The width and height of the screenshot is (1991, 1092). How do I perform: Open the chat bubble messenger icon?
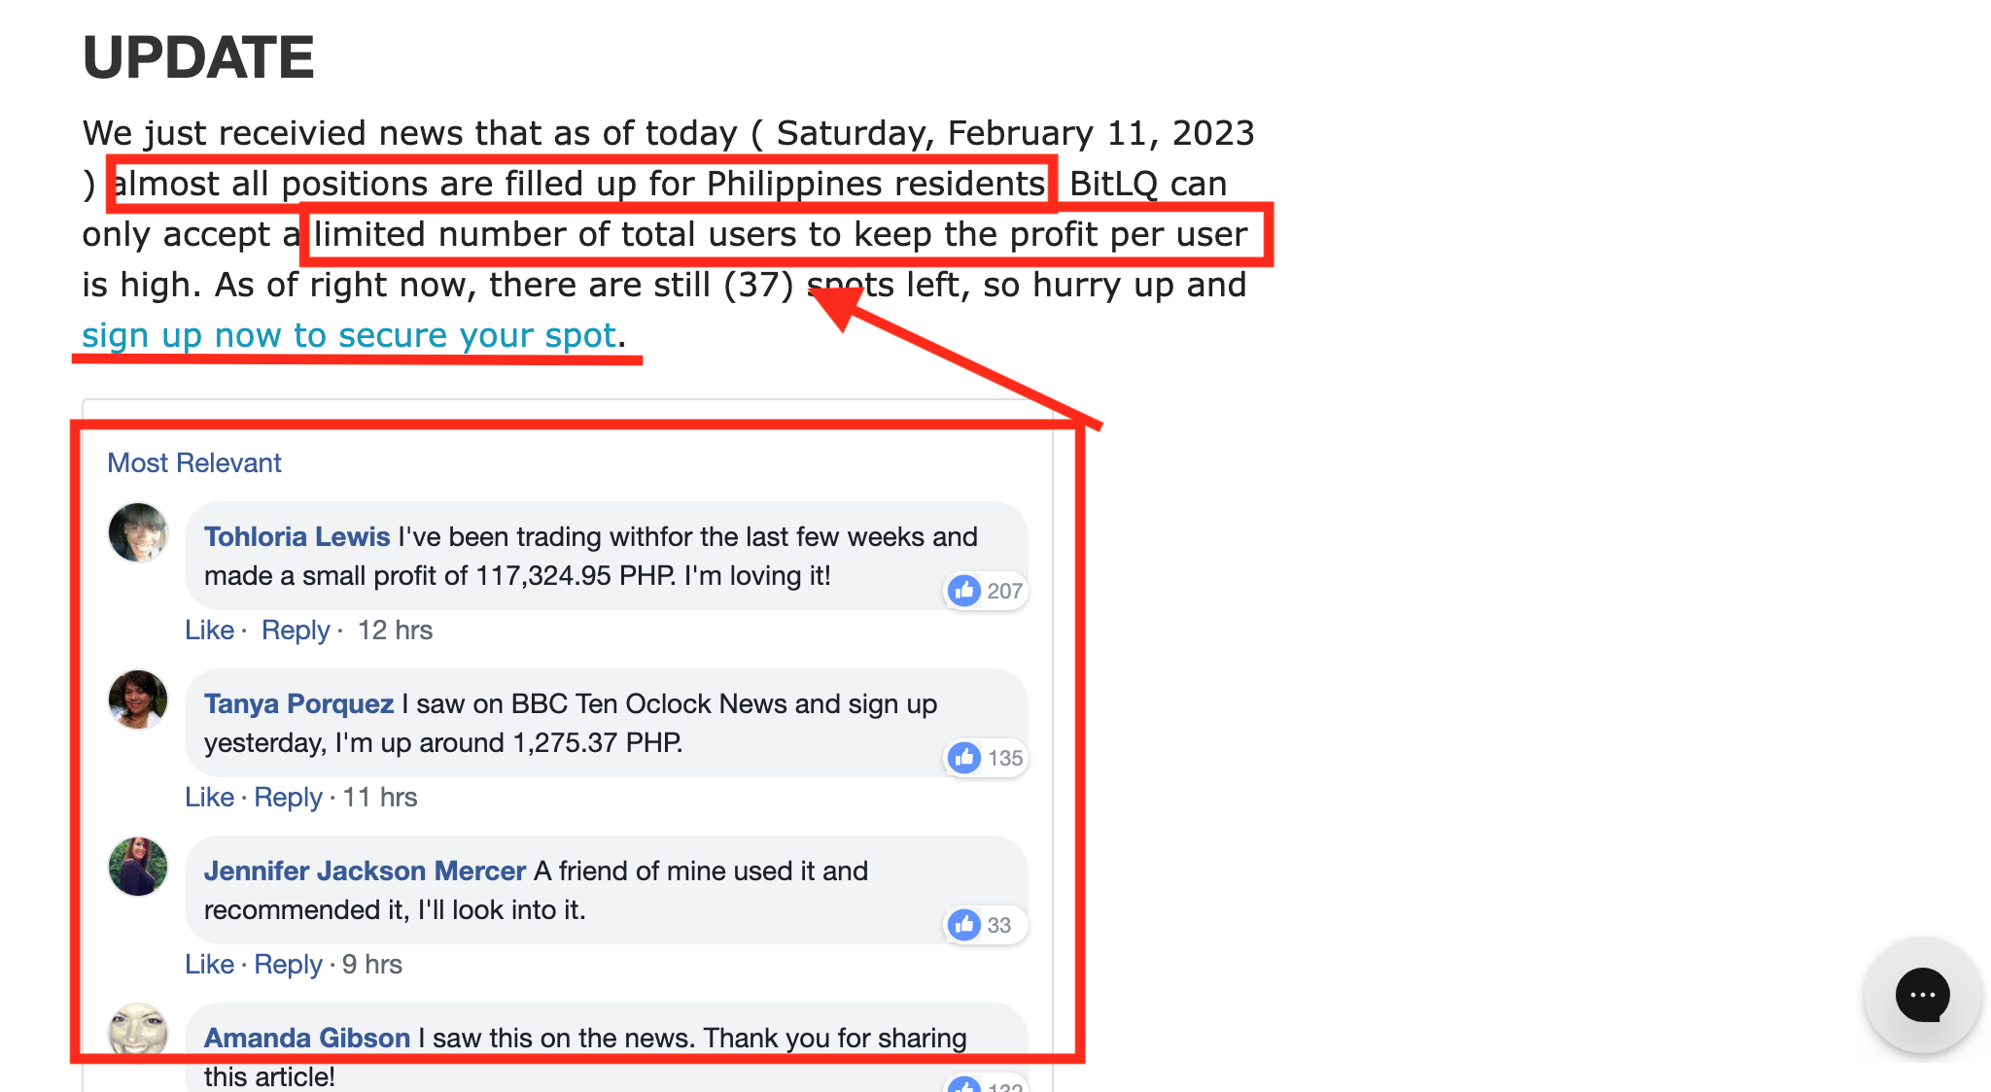(1921, 995)
